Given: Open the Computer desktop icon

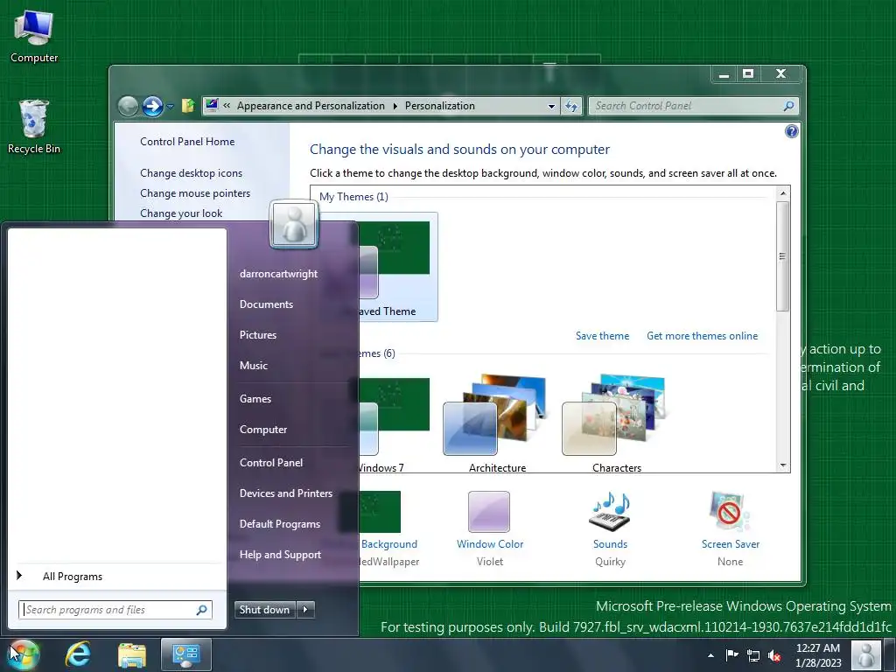Looking at the screenshot, I should [x=34, y=37].
